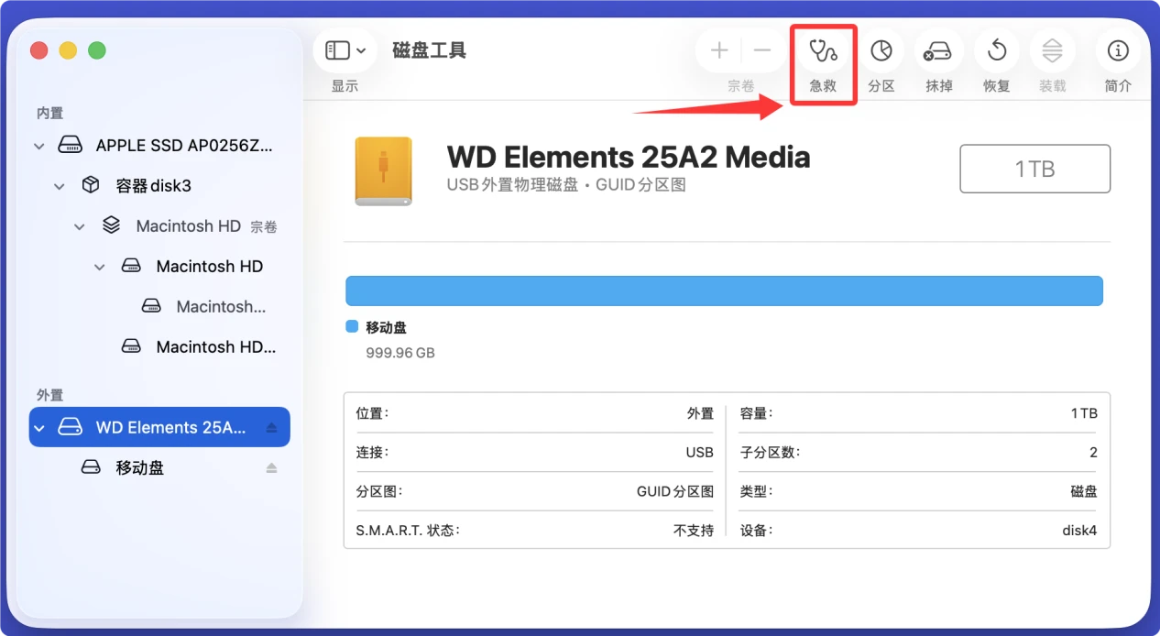1160x636 pixels.
Task: Click the Restore (恢复) arrow icon
Action: pyautogui.click(x=997, y=50)
